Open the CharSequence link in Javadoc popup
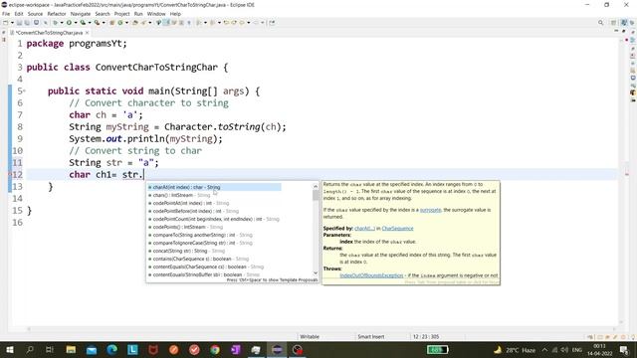 coord(397,229)
